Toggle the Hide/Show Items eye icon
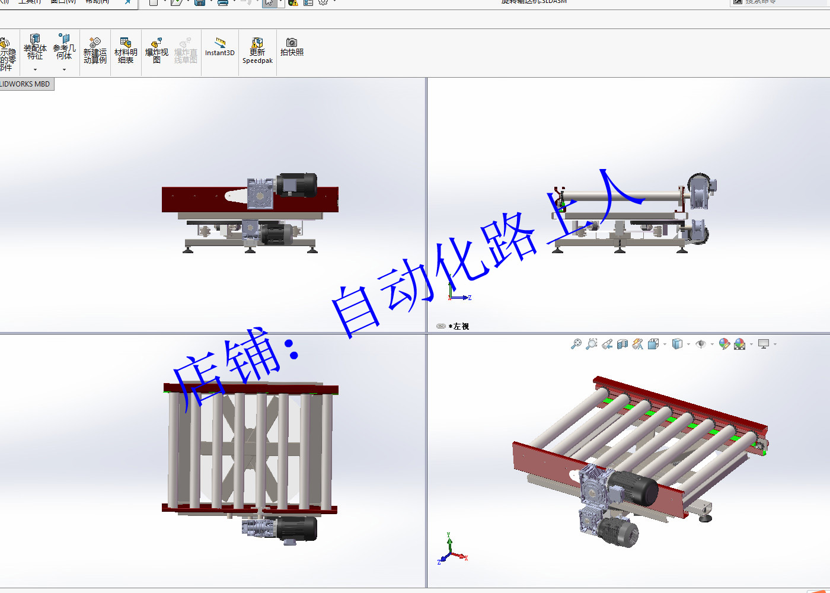This screenshot has height=593, width=830. tap(701, 344)
